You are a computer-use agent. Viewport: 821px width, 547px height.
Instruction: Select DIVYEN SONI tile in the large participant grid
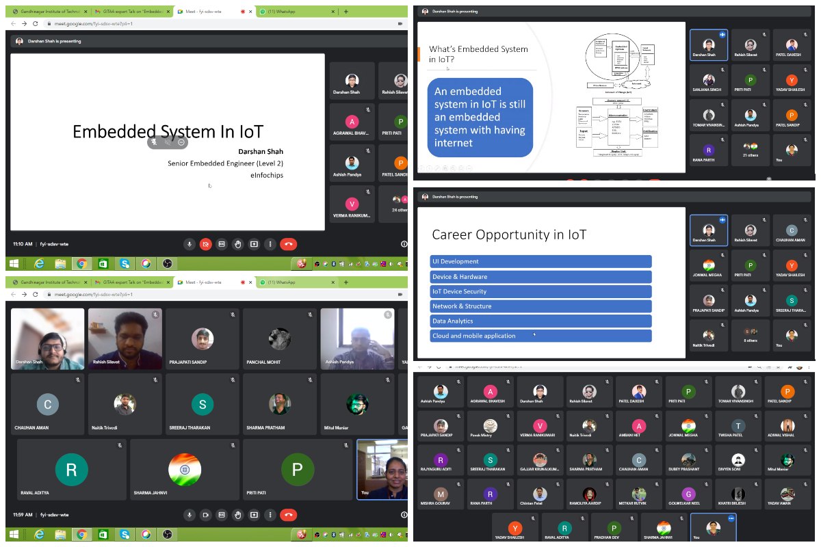(738, 461)
